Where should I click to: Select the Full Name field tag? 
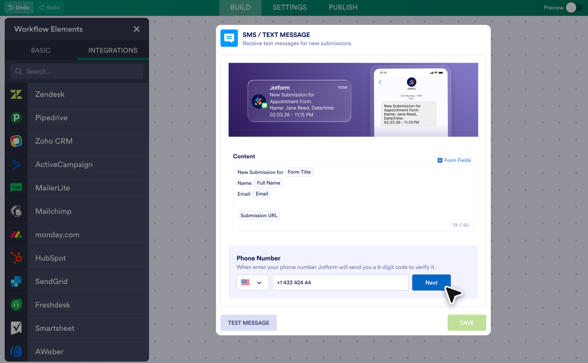(269, 183)
